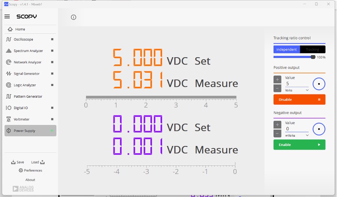Image resolution: width=337 pixels, height=197 pixels.
Task: Select Independent tracking mode
Action: point(286,49)
